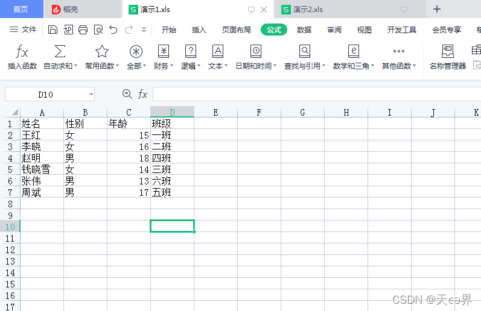Click the 公式 ribbon tab
481x311 pixels.
click(274, 30)
